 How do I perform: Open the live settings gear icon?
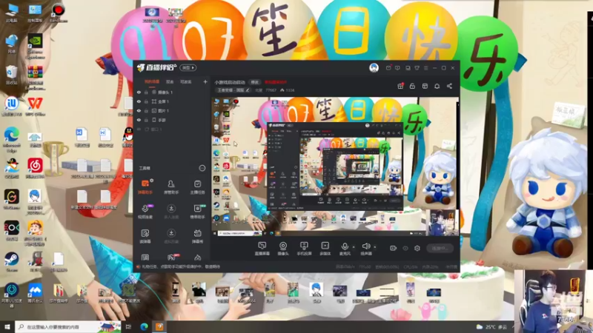pyautogui.click(x=417, y=248)
